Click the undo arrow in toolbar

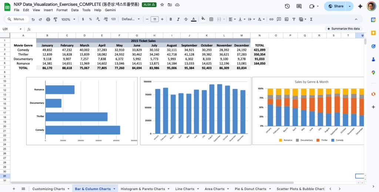pos(33,19)
